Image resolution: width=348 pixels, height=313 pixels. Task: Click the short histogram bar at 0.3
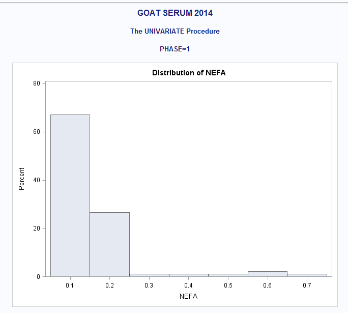pyautogui.click(x=149, y=275)
